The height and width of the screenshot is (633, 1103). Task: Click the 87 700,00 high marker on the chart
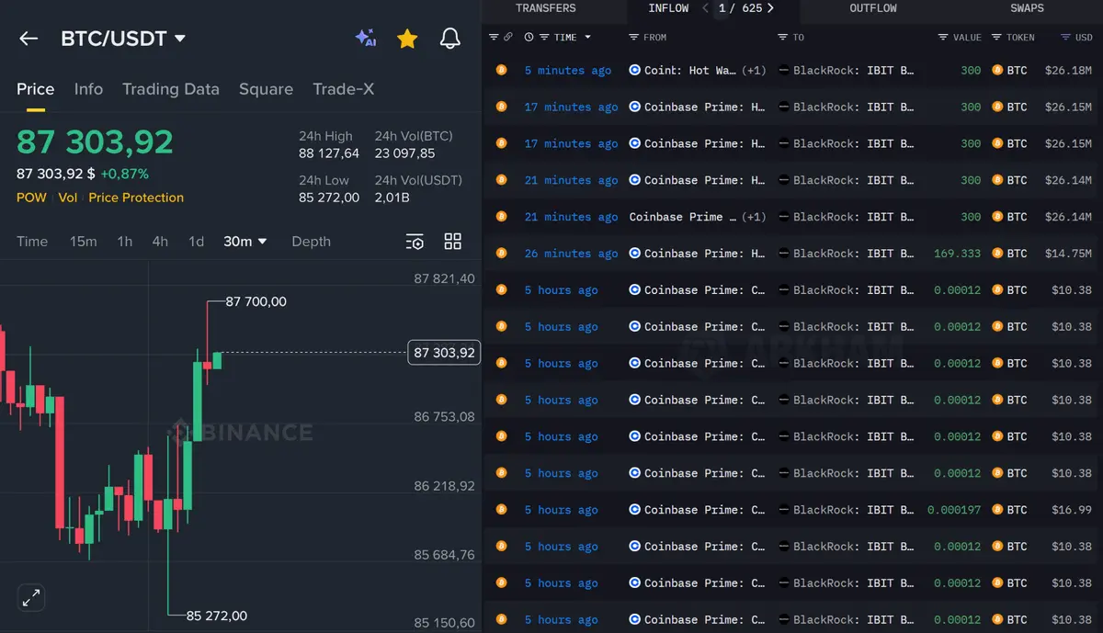256,301
